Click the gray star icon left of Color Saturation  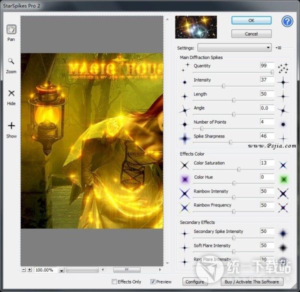(x=184, y=165)
